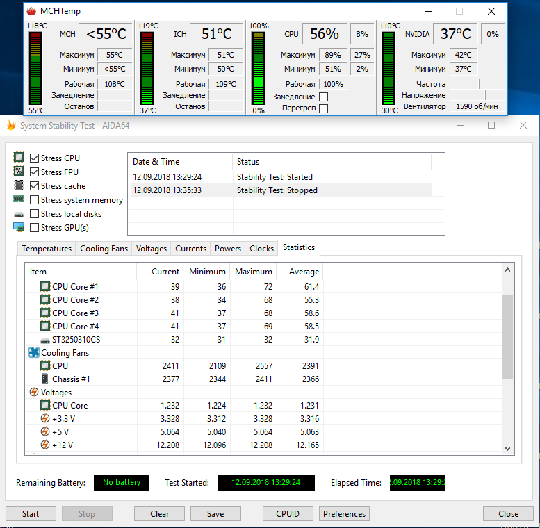Click the +5 V voltage icon
Image resolution: width=540 pixels, height=528 pixels.
(x=45, y=431)
